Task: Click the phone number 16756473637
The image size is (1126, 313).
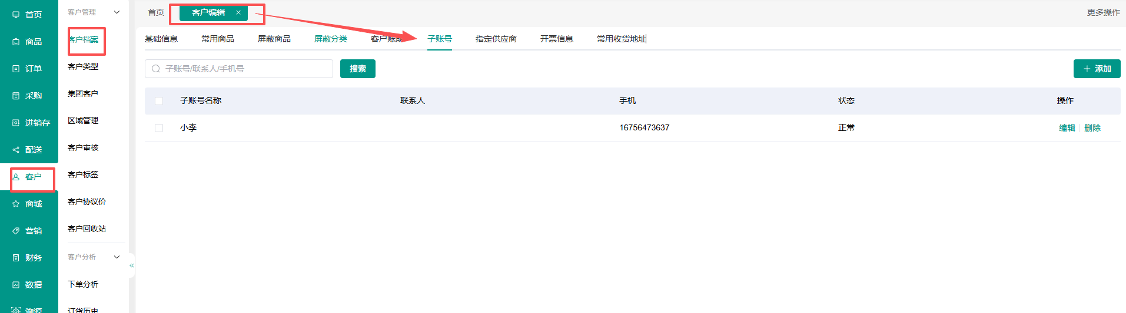Action: tap(645, 127)
